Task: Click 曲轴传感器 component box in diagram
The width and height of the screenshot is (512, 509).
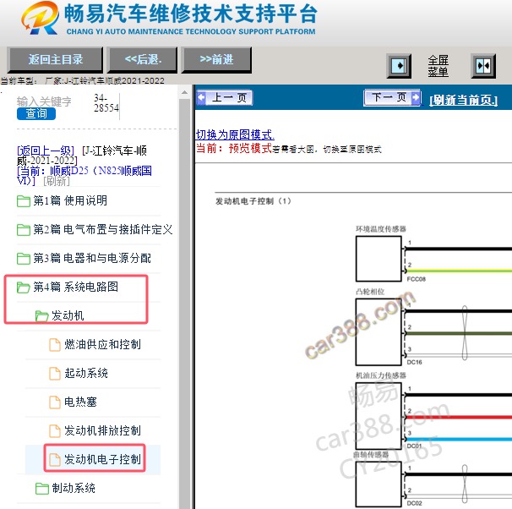Action: click(x=379, y=484)
